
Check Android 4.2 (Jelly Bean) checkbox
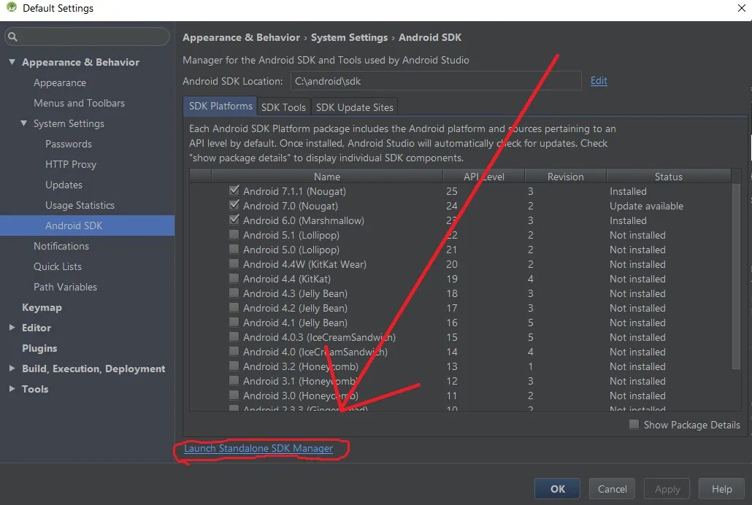[234, 307]
